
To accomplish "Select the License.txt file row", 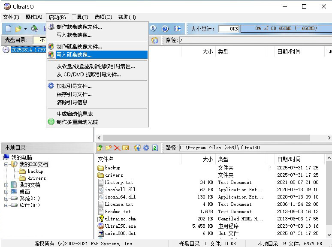I will (x=210, y=204).
